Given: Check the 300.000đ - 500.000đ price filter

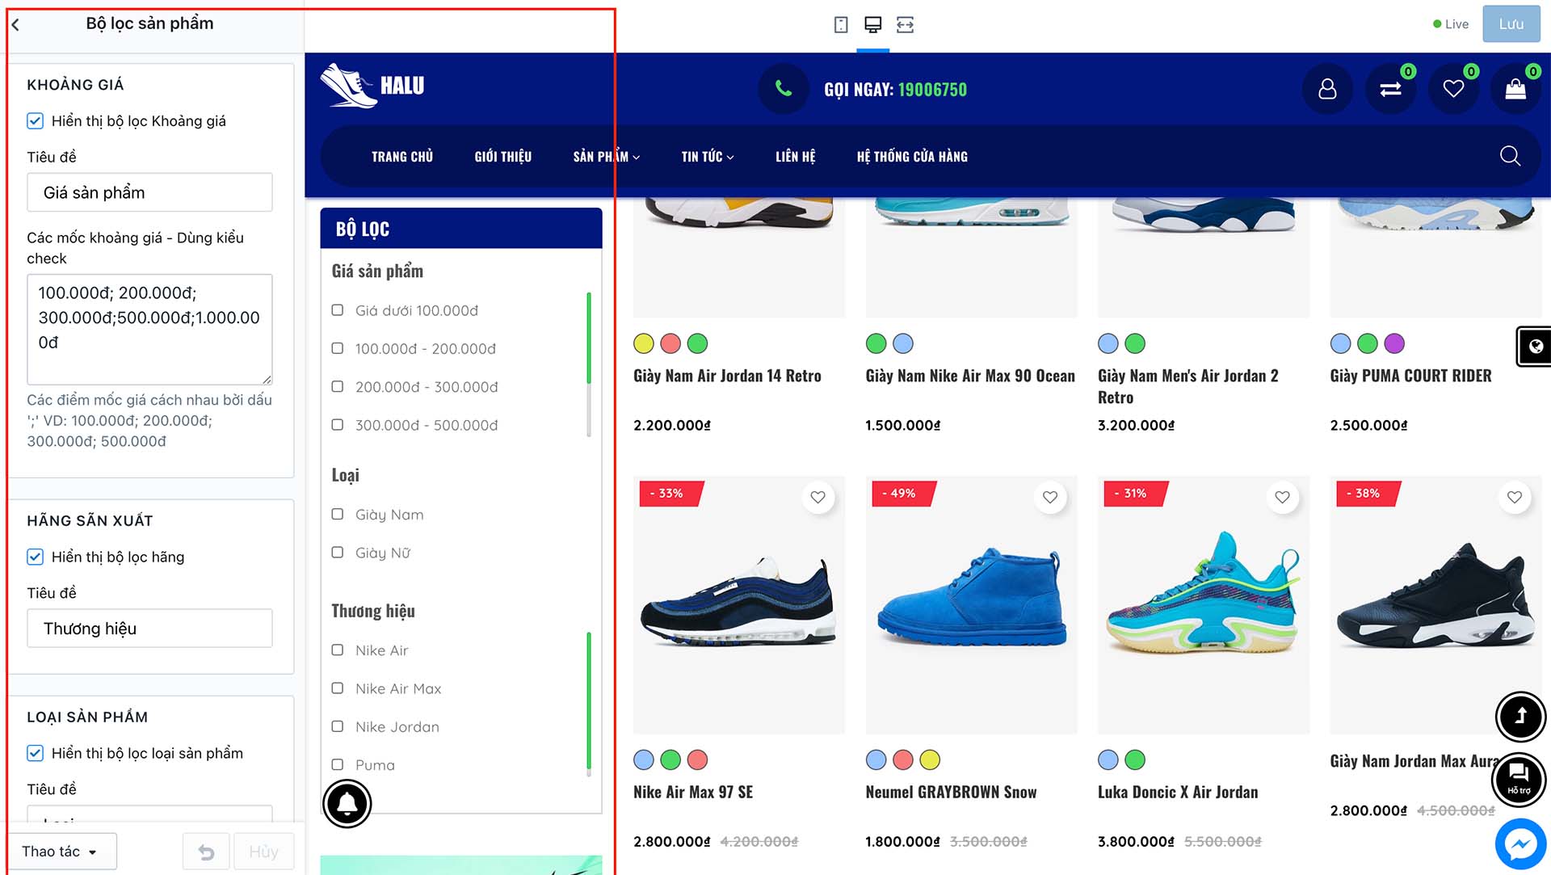Looking at the screenshot, I should coord(338,425).
